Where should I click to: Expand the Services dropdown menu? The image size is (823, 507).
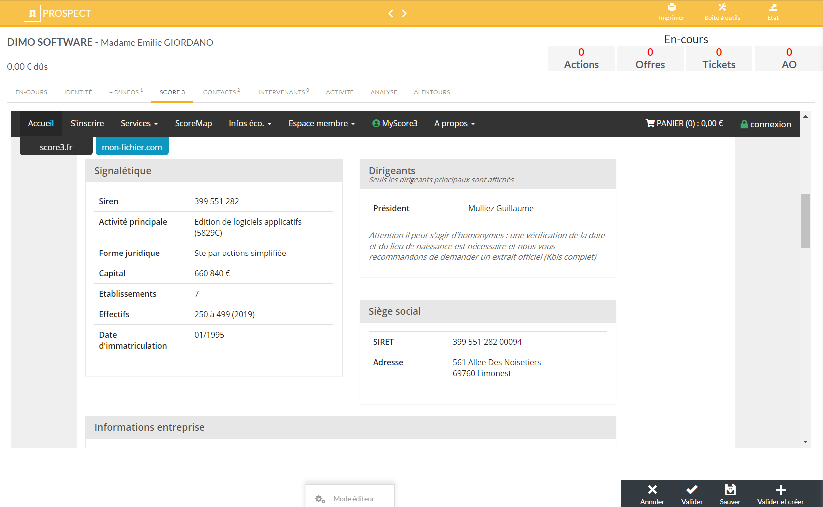pyautogui.click(x=139, y=123)
